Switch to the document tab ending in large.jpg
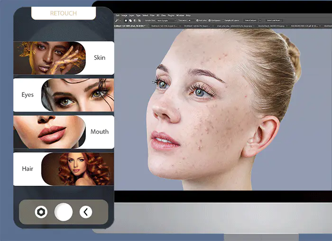The height and width of the screenshot is (241, 332). click(234, 26)
